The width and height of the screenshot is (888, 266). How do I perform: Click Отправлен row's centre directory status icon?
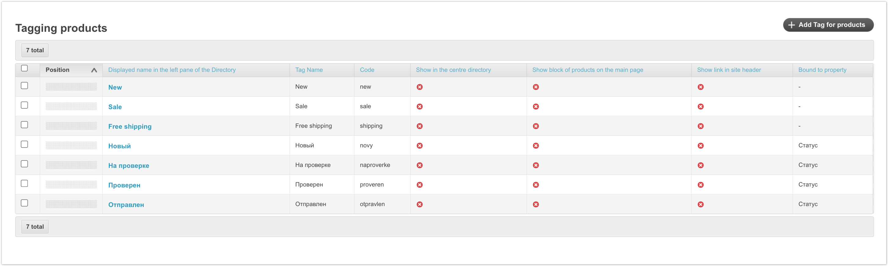tap(419, 204)
